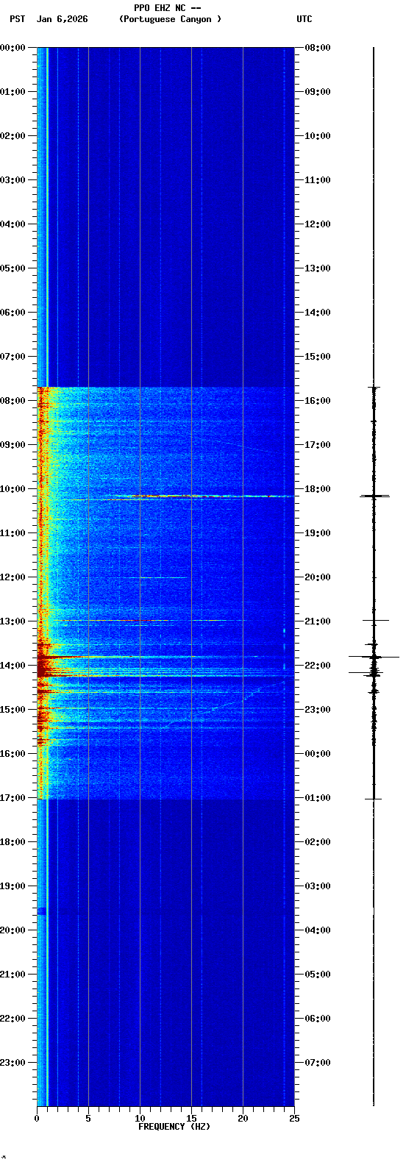Image resolution: width=406 pixels, height=1165 pixels.
Task: Click the '08:00' UTC time label
Action: 318,48
